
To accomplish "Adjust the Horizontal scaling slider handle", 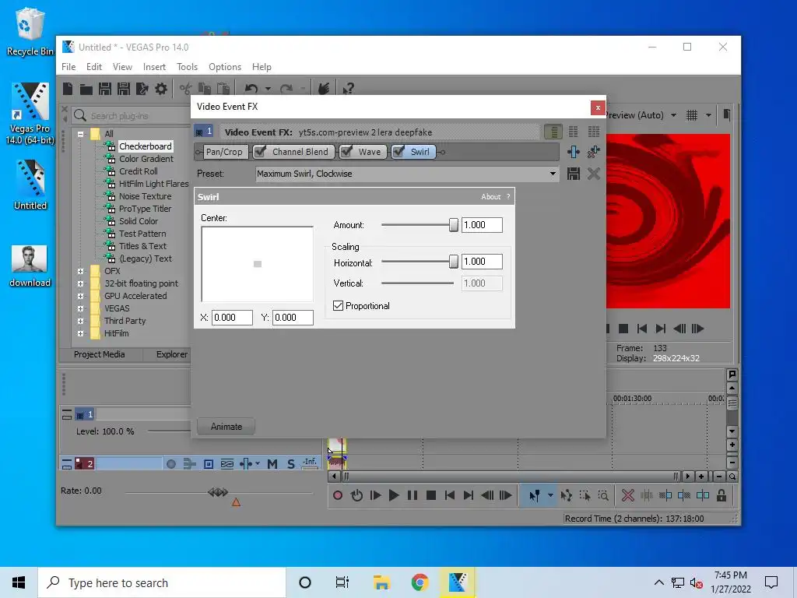I will 454,262.
